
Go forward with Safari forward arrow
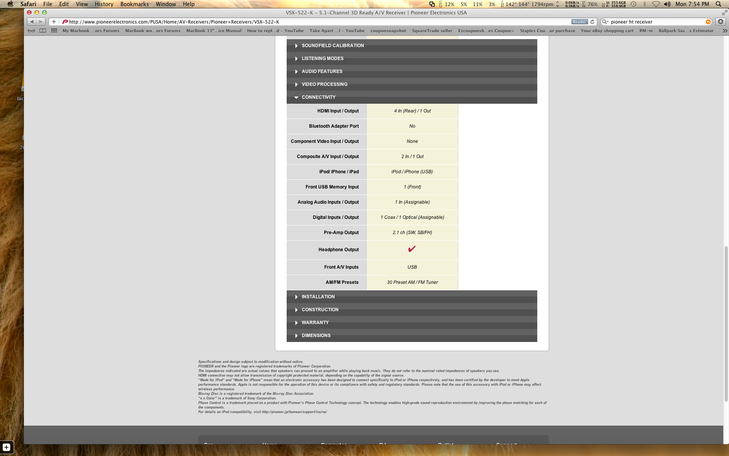click(41, 22)
